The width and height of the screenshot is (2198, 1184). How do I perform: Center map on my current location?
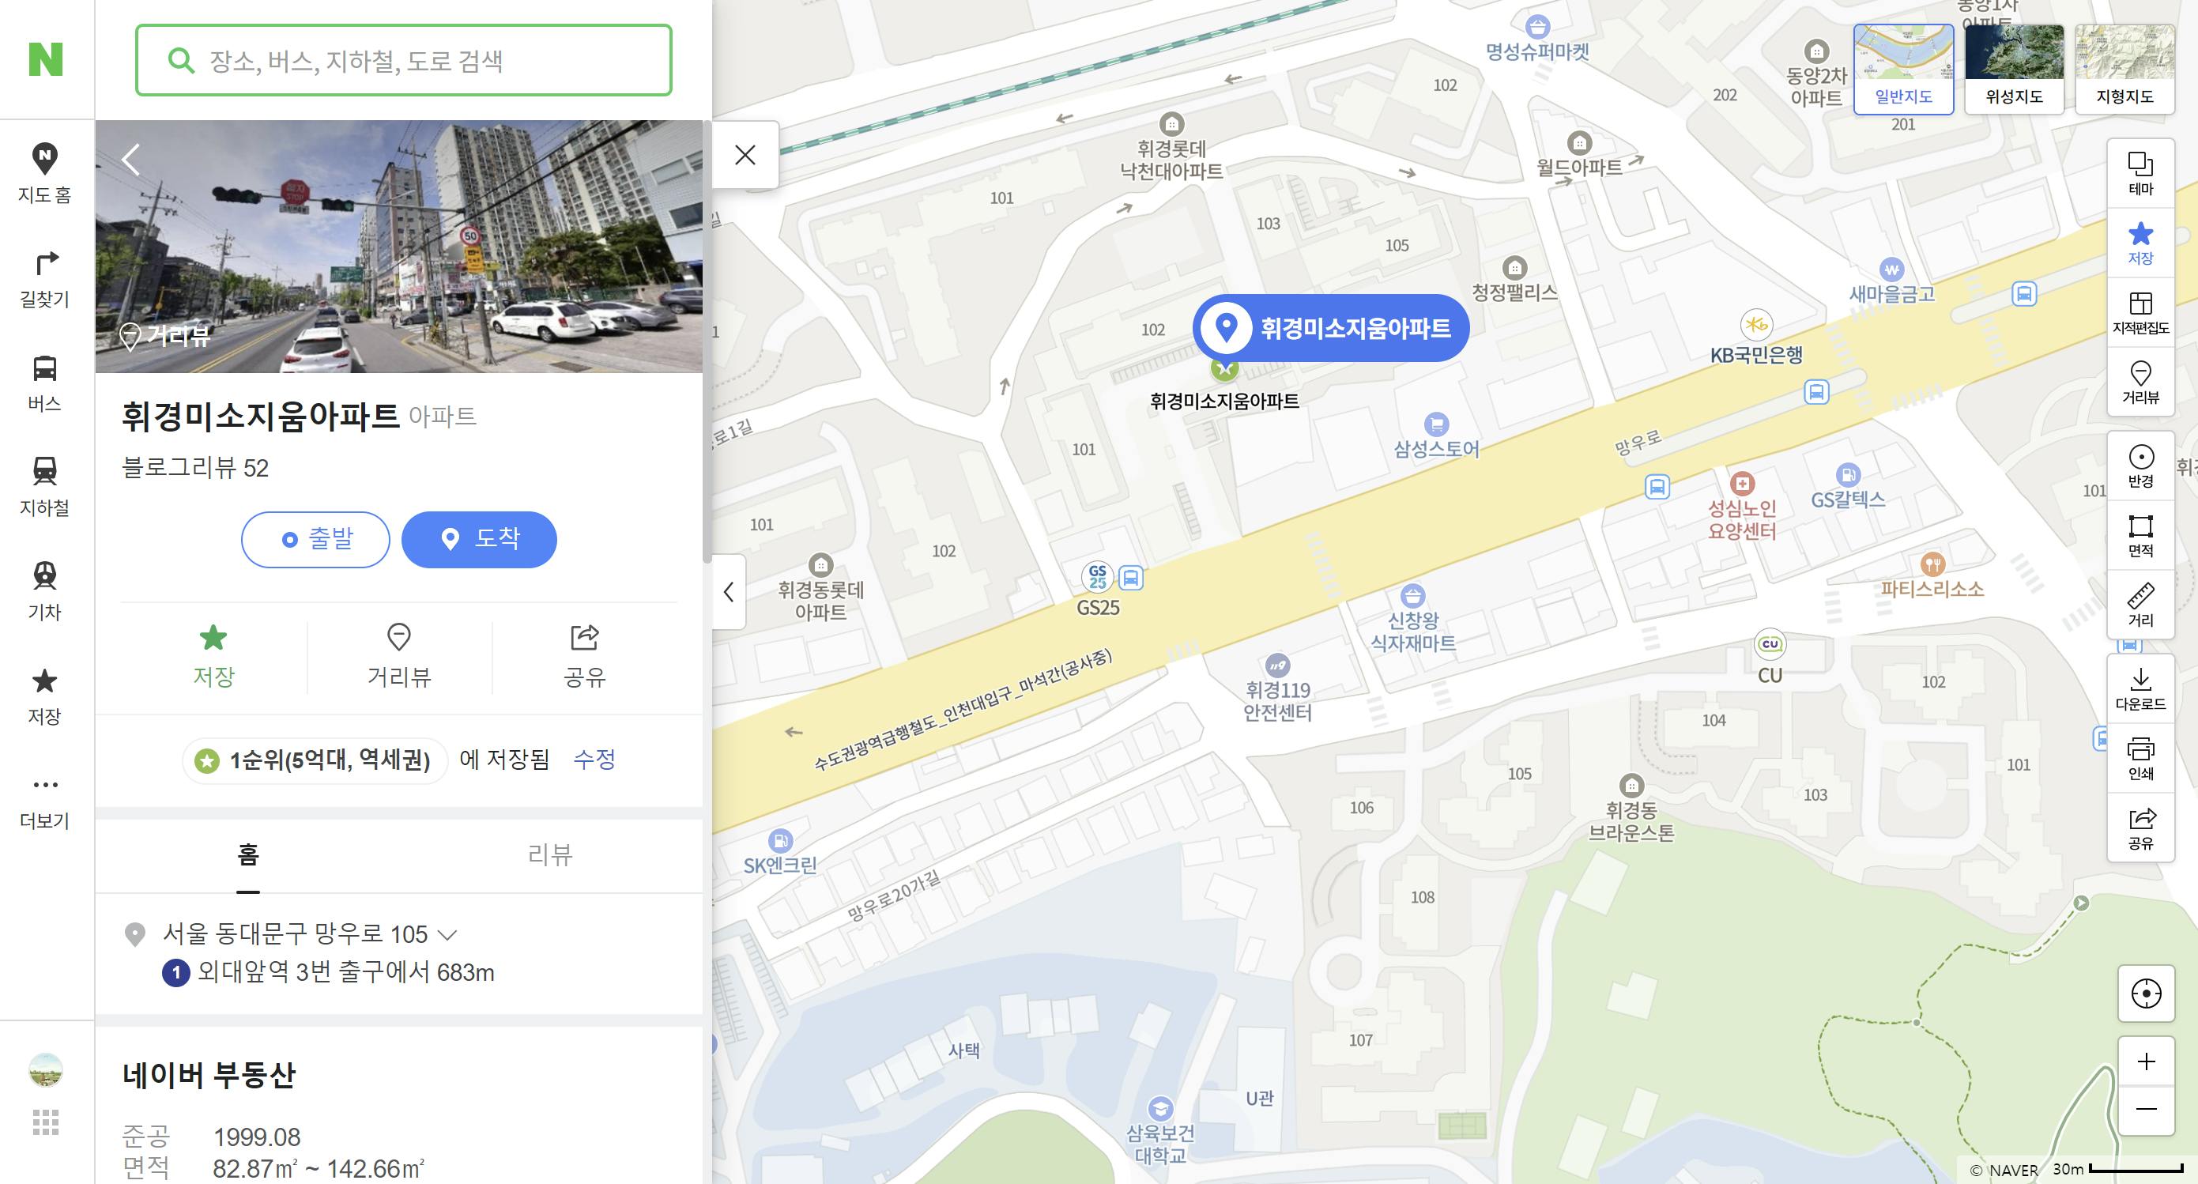[2146, 994]
